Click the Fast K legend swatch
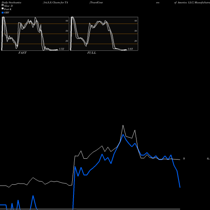 3,9
